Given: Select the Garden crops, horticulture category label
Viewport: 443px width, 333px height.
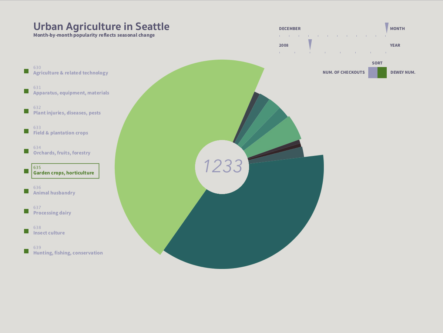Looking at the screenshot, I should [64, 173].
